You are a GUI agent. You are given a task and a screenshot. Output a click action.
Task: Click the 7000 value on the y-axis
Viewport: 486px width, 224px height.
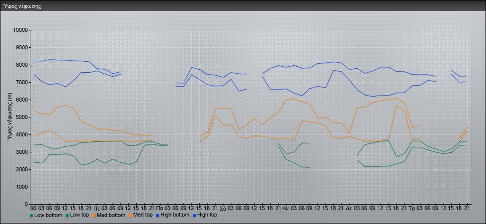click(x=22, y=82)
